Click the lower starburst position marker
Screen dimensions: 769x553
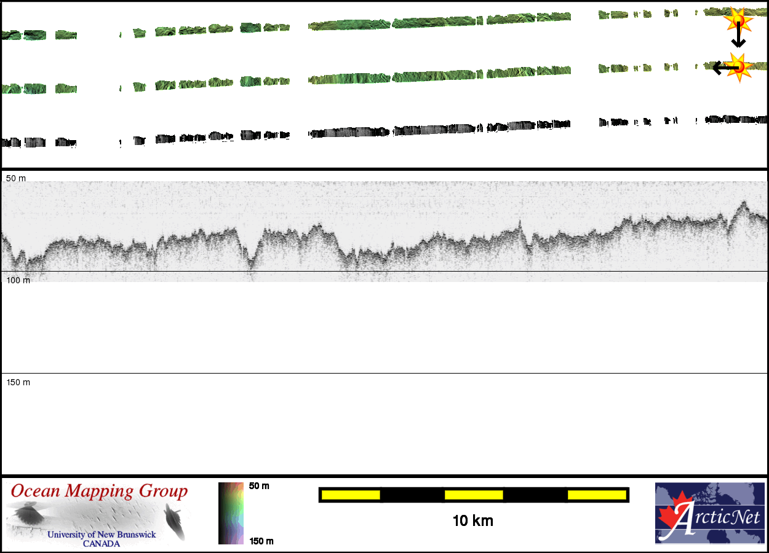click(x=737, y=65)
